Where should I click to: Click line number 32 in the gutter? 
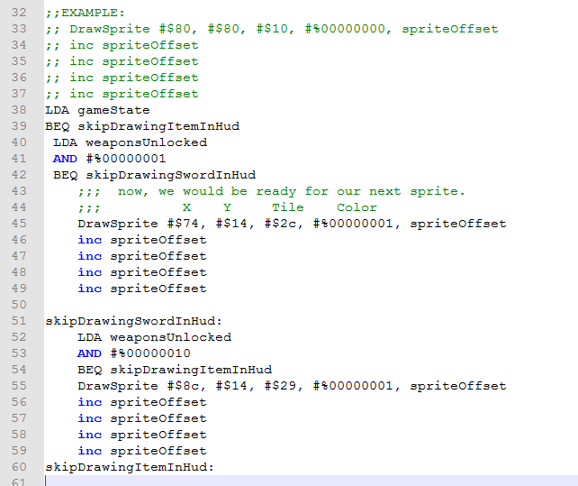pos(19,13)
